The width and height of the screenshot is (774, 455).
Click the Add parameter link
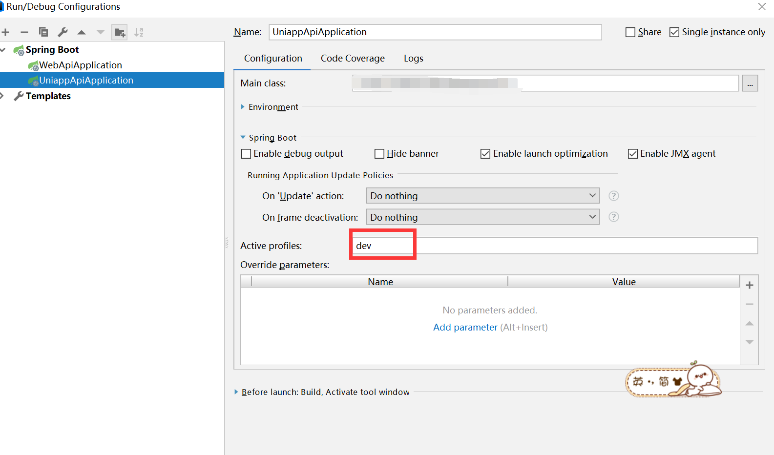[x=465, y=328]
